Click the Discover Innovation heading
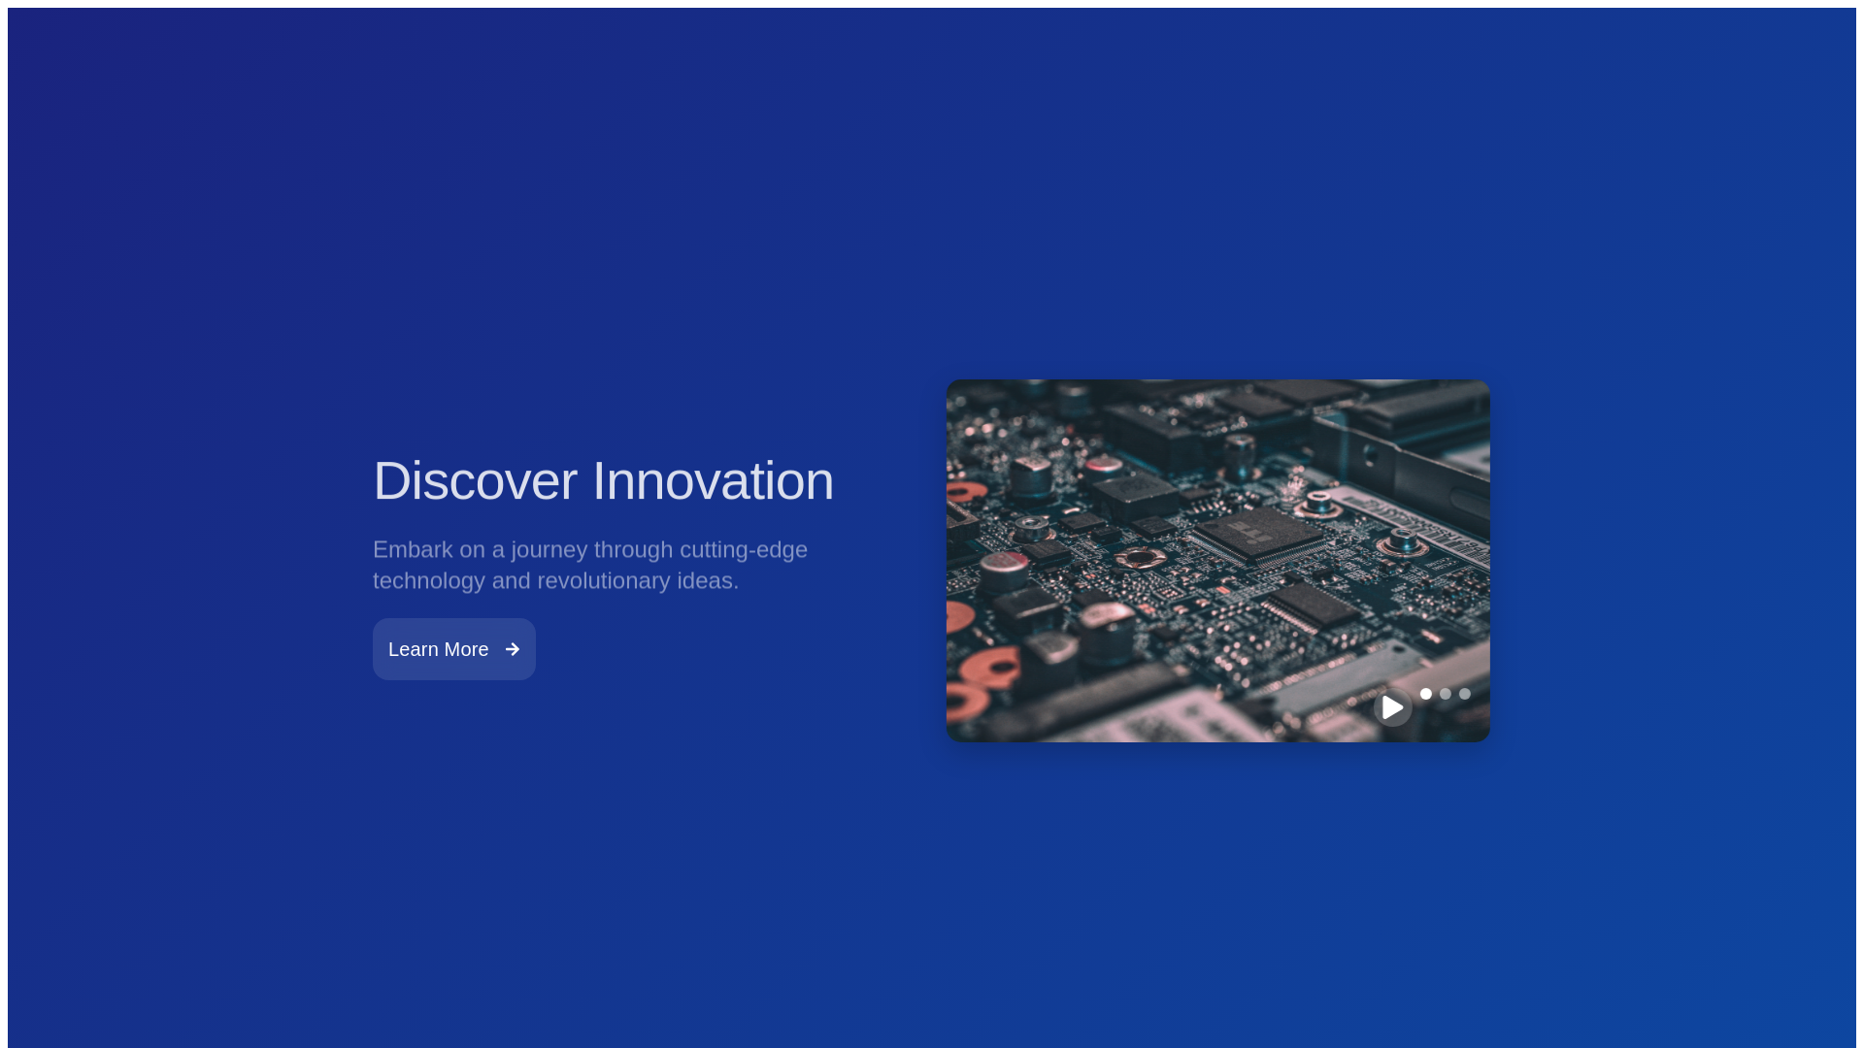The image size is (1864, 1048). 603,480
